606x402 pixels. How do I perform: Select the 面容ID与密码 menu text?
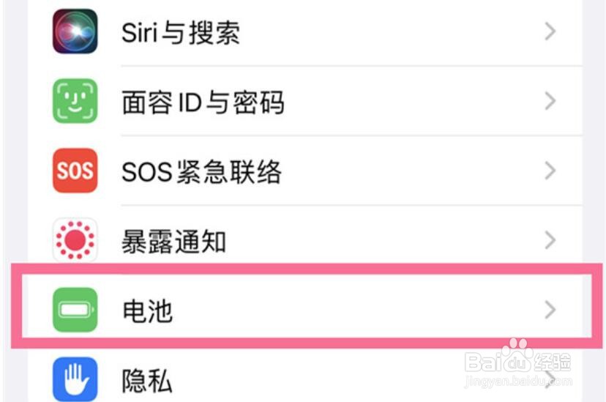tap(203, 103)
